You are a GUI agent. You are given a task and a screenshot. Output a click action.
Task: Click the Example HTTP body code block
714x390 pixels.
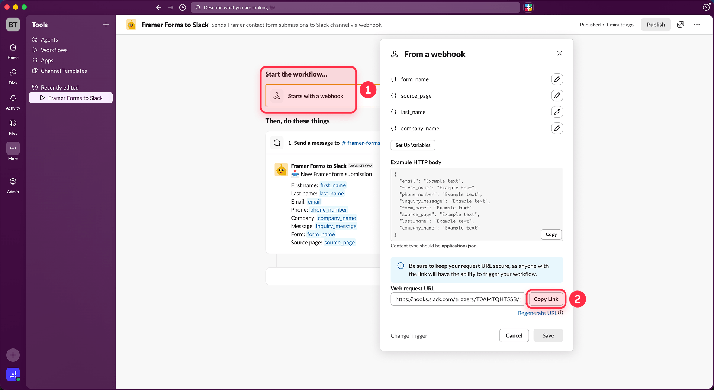pyautogui.click(x=477, y=204)
